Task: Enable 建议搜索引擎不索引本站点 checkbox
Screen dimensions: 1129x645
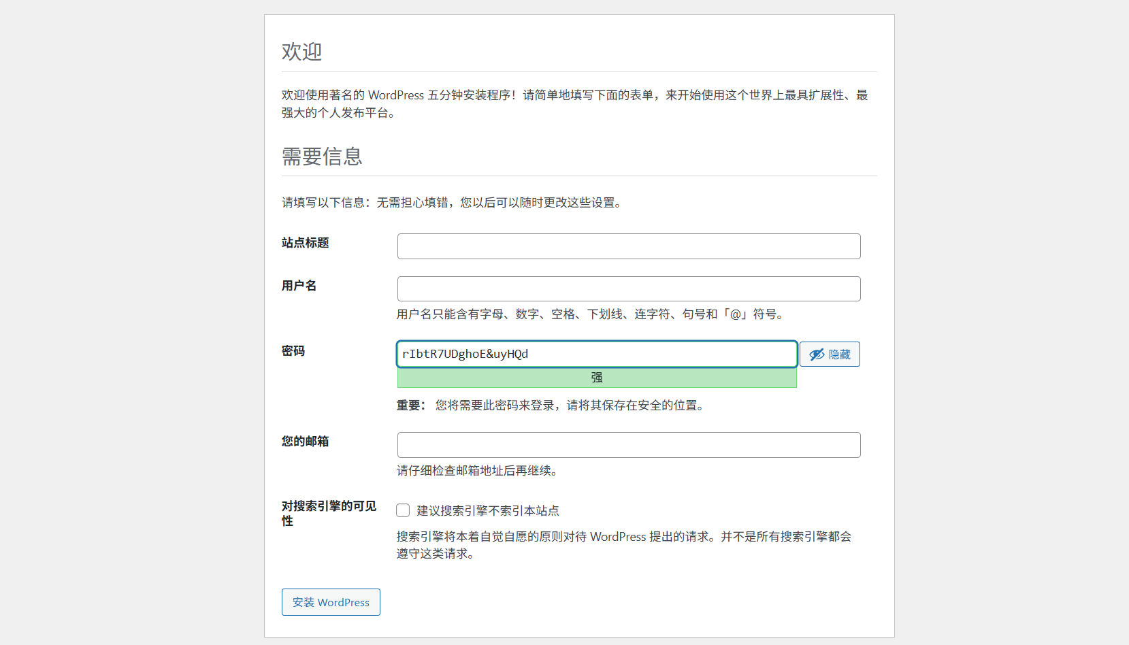Action: coord(404,510)
